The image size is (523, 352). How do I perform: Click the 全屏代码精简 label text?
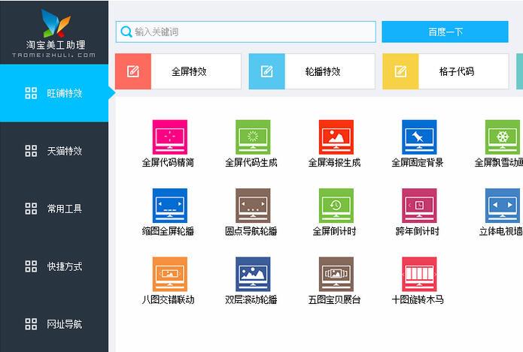pyautogui.click(x=168, y=163)
